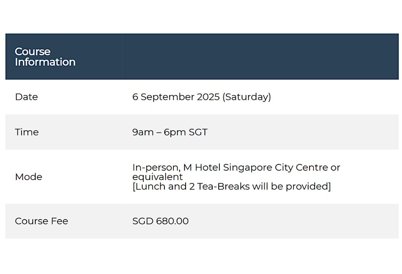The height and width of the screenshot is (274, 402).
Task: Select the "Date" row label
Action: 26,97
